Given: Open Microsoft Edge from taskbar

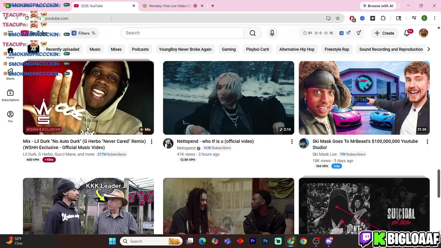Looking at the screenshot, I should pyautogui.click(x=202, y=241).
